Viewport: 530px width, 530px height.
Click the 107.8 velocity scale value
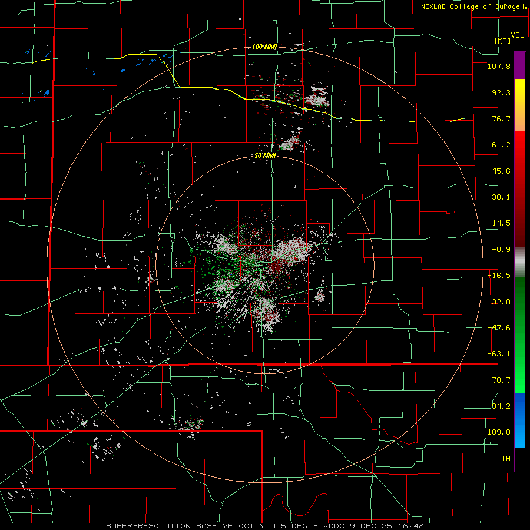pos(499,66)
